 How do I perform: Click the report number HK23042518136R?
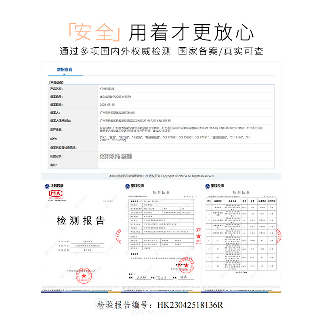[x=190, y=305]
